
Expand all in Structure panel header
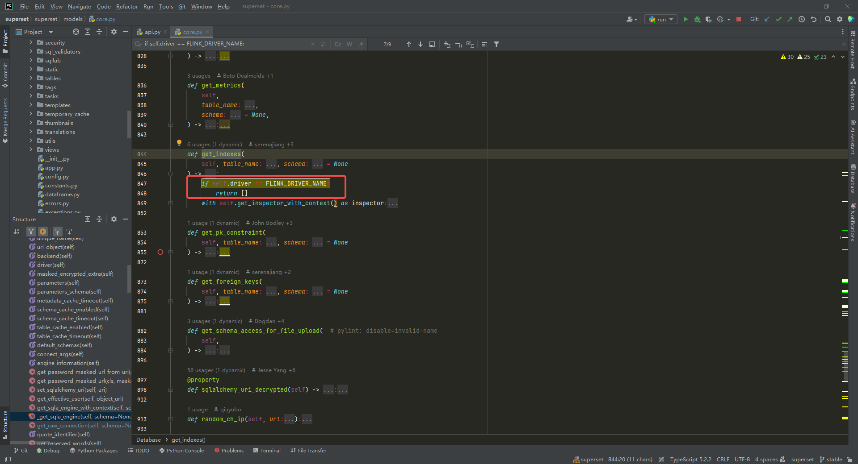[x=88, y=219]
